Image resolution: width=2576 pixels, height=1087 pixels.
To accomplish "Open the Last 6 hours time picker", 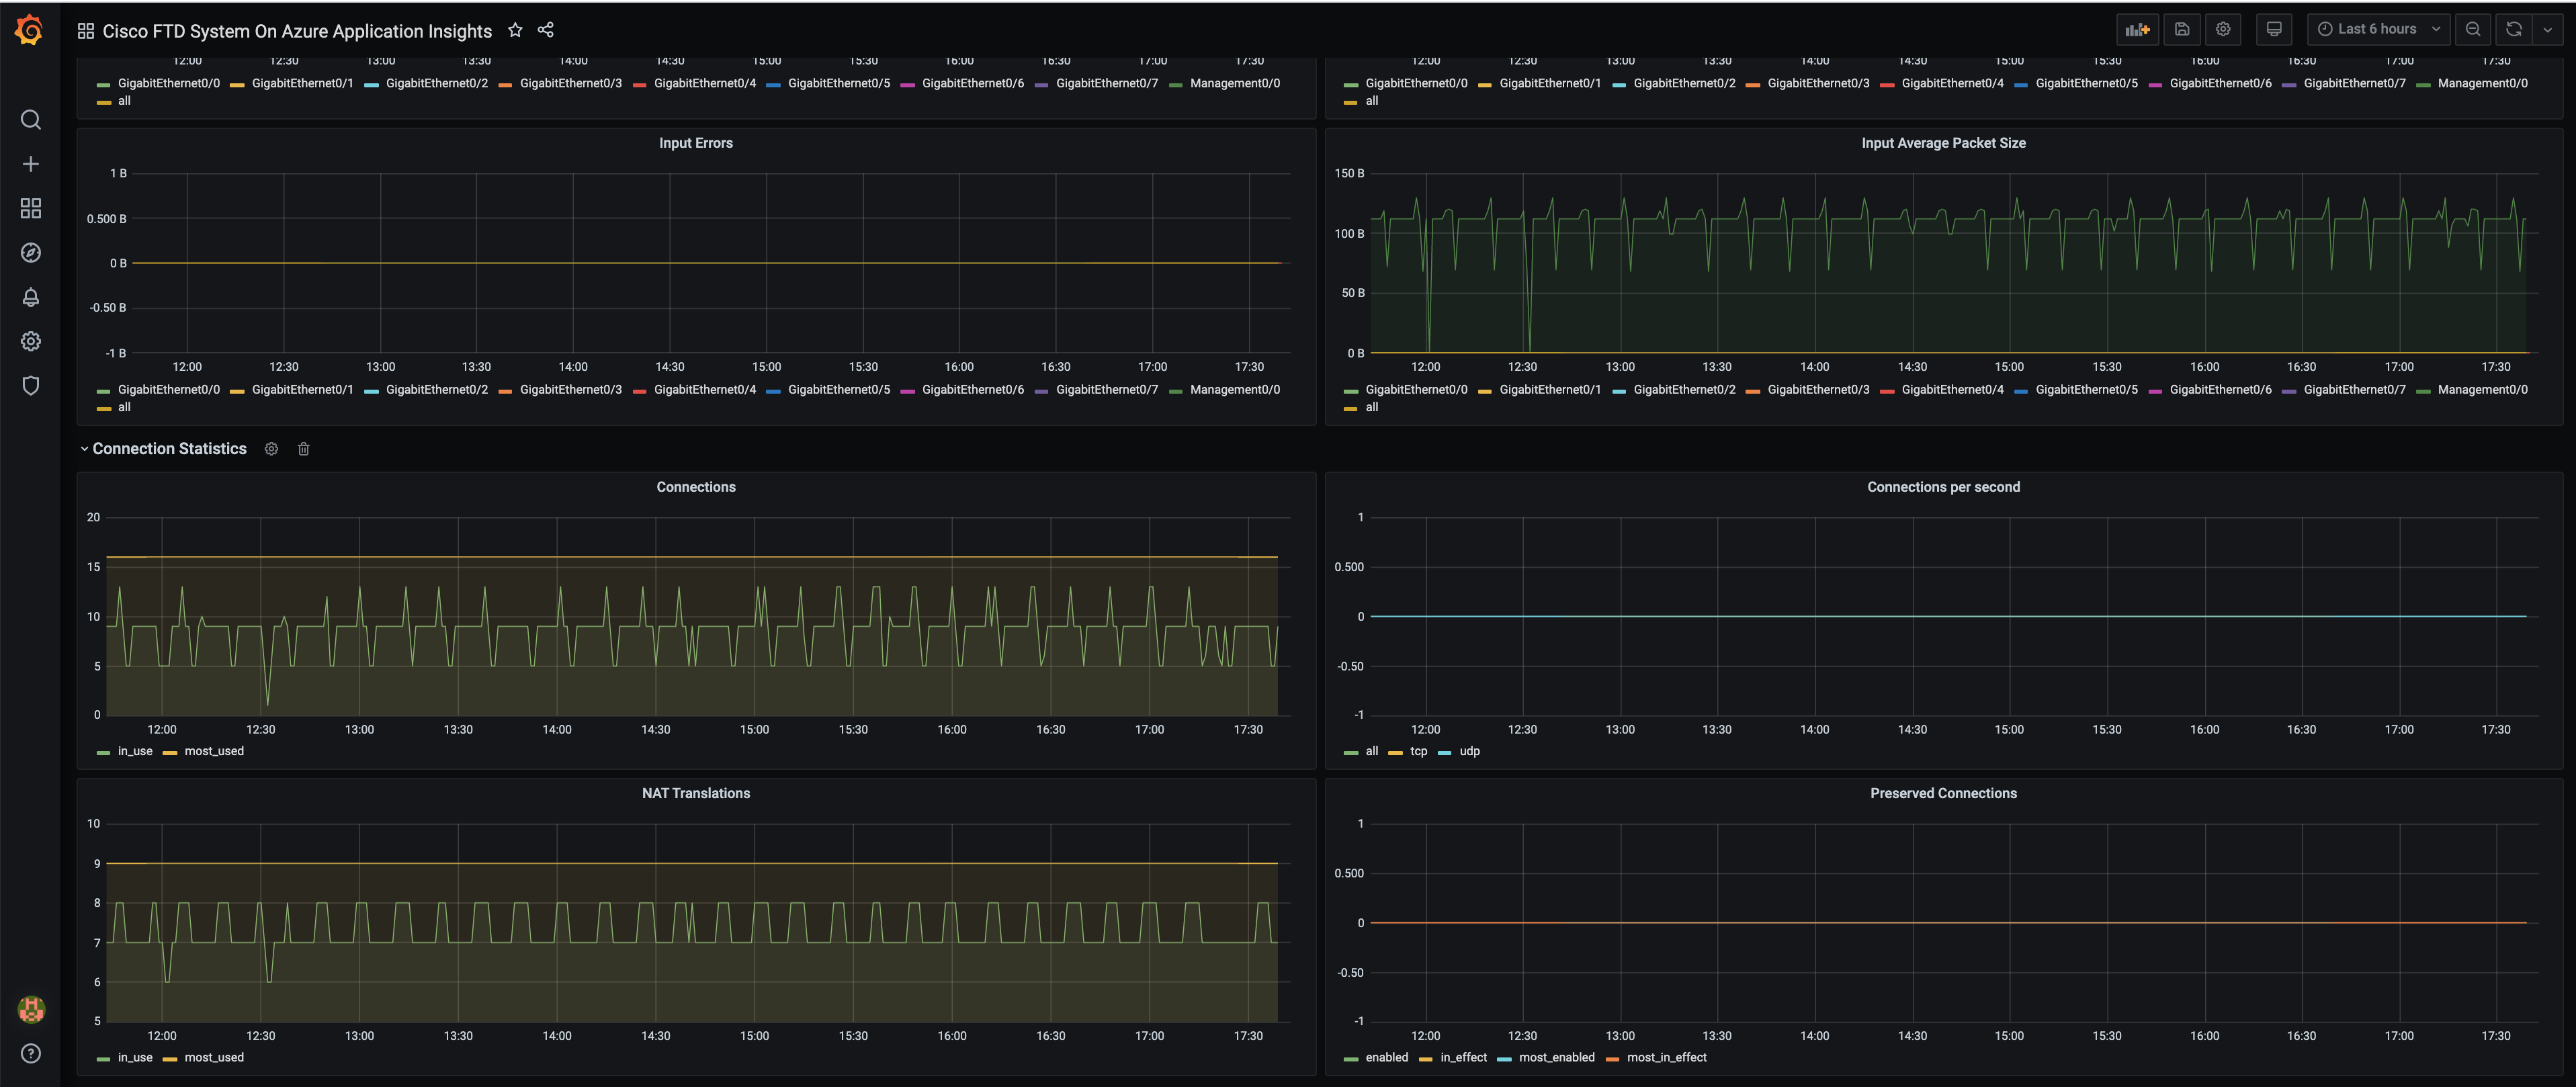I will click(2377, 30).
